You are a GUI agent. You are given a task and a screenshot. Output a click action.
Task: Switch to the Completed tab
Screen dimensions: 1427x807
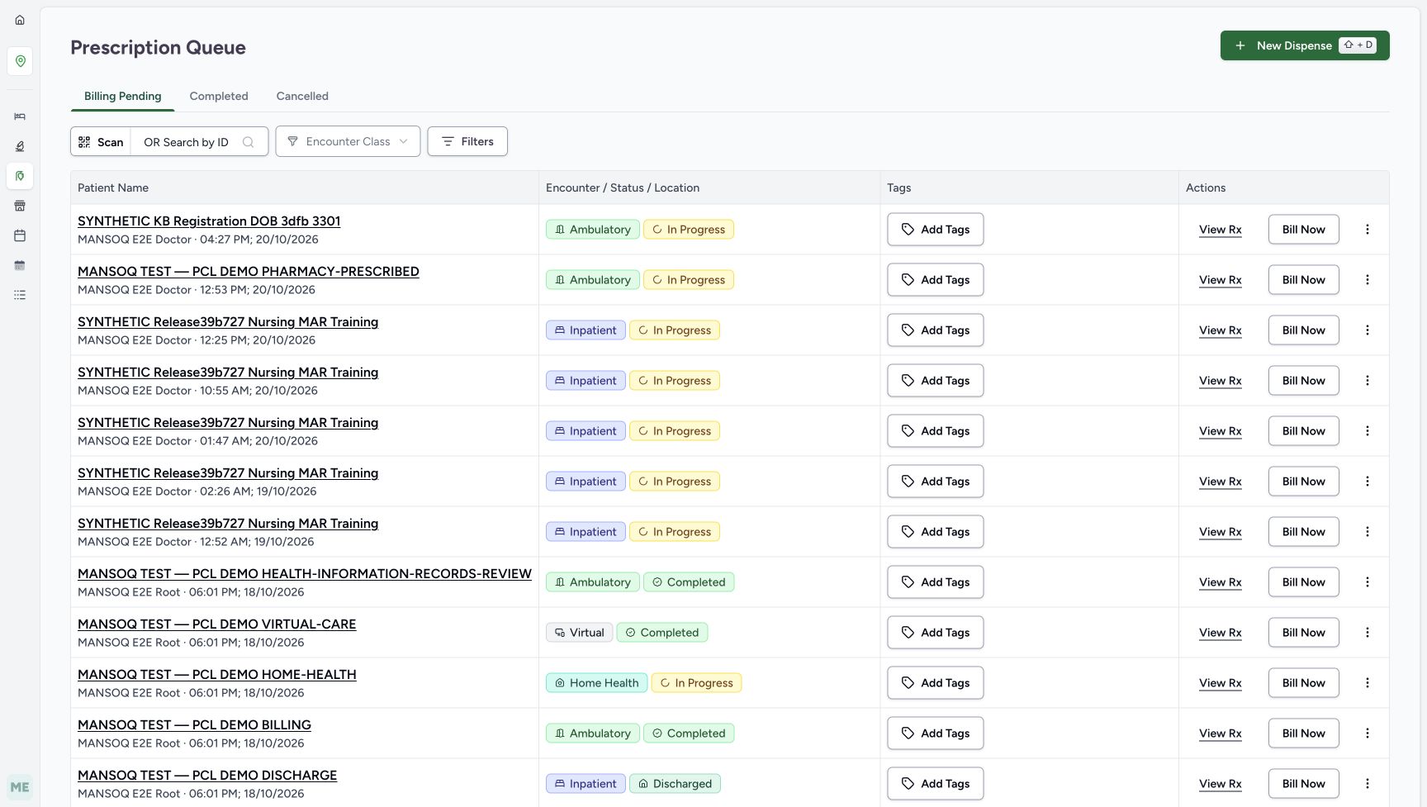(x=219, y=96)
